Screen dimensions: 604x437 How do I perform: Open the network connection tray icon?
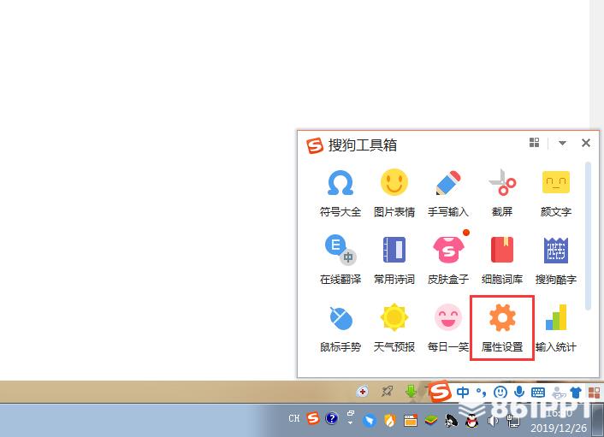[x=512, y=422]
